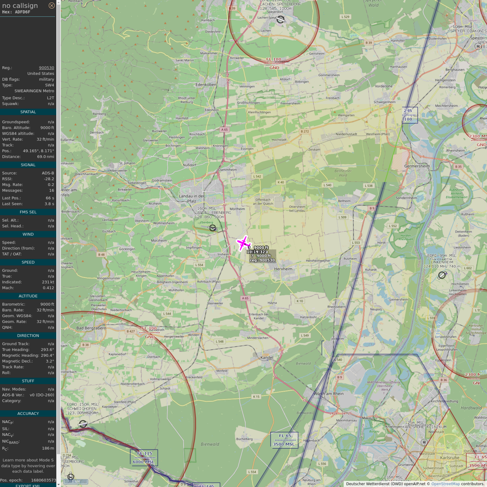Viewport: 487px width, 487px height.
Task: Select the Landau-Ebenberg airfield icon
Action: coord(213,228)
